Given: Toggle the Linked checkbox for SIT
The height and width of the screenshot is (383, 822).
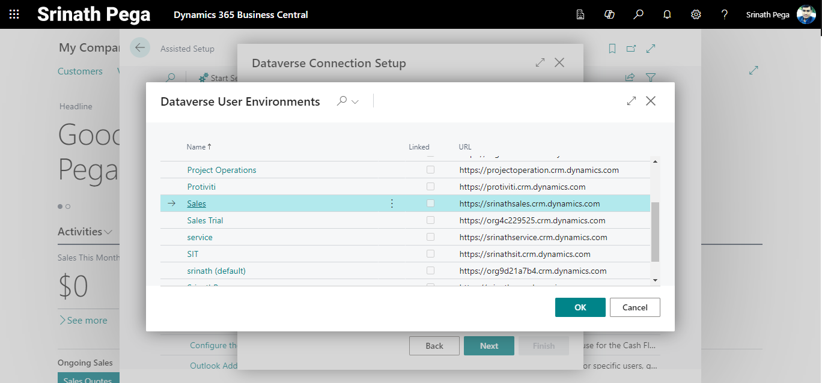Looking at the screenshot, I should tap(430, 254).
